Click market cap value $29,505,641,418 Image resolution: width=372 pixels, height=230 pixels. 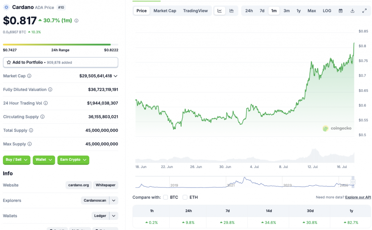[96, 76]
